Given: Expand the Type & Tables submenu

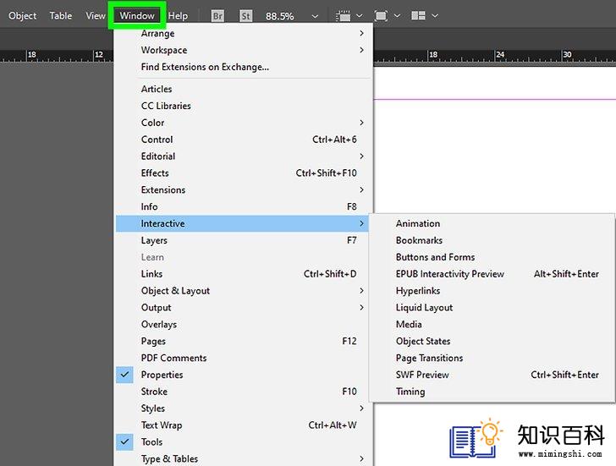Looking at the screenshot, I should 242,458.
